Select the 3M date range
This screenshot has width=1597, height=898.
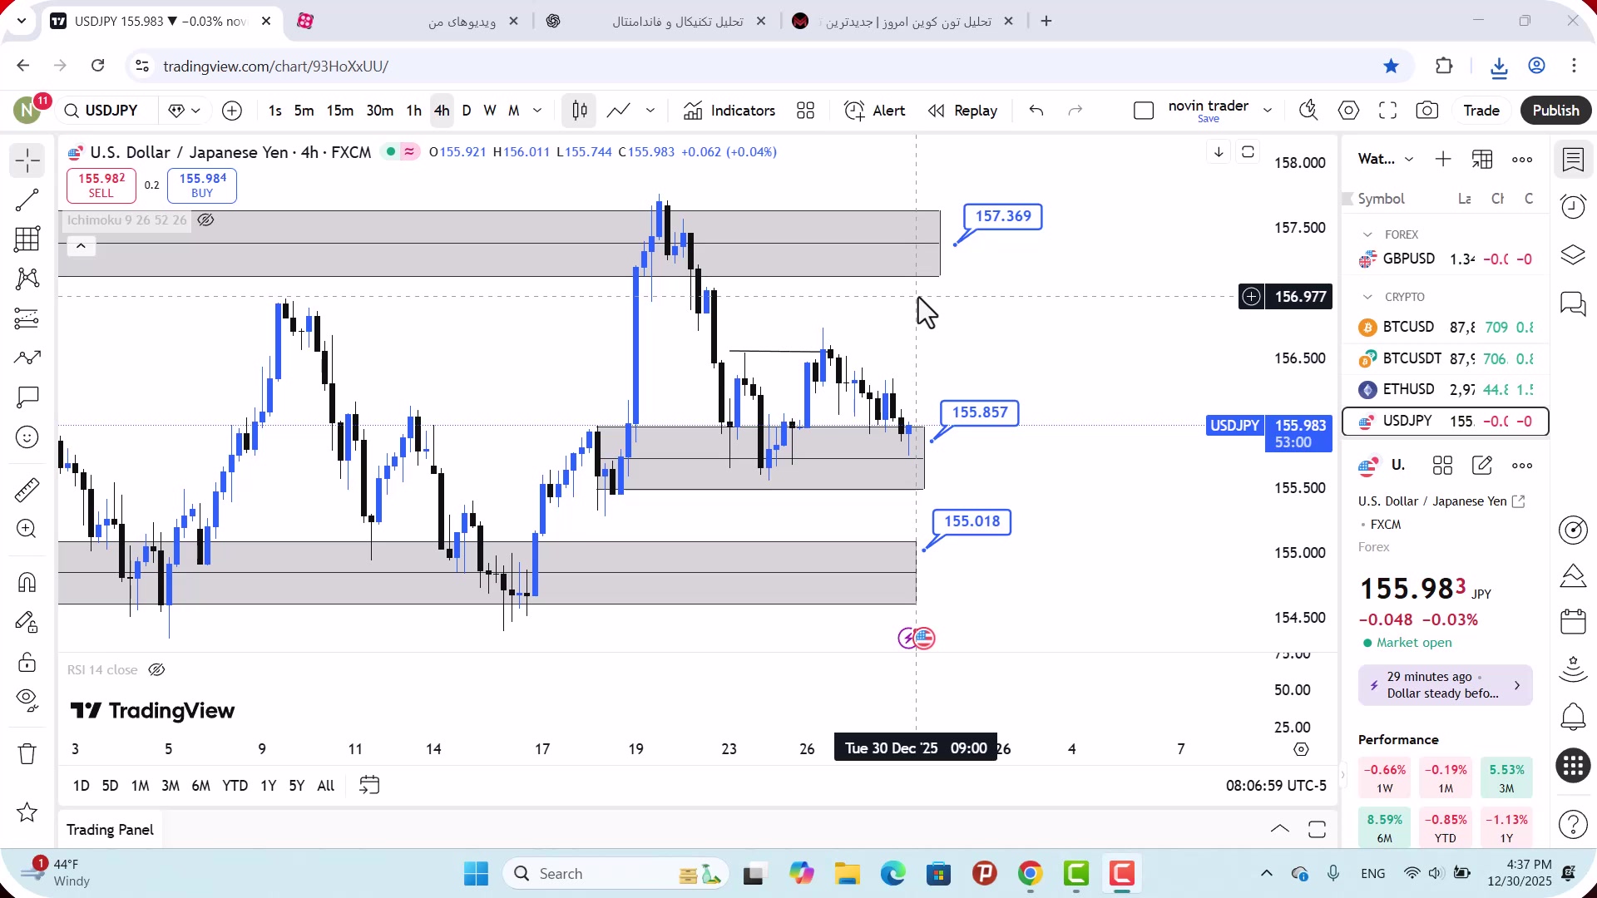tap(171, 786)
